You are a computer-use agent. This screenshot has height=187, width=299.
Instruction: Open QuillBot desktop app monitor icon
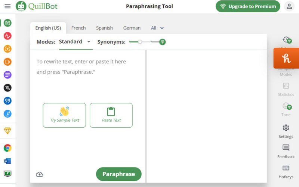(x=7, y=174)
